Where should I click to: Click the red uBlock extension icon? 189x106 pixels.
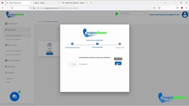coord(182,8)
